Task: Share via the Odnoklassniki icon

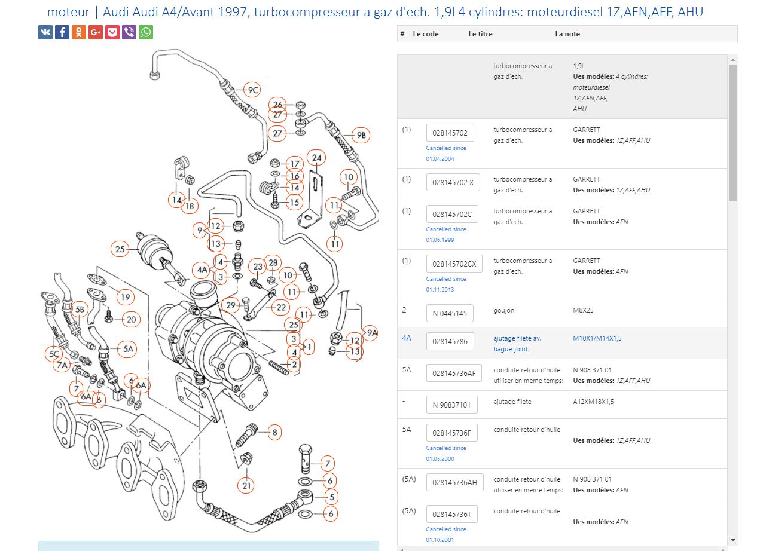Action: point(79,32)
